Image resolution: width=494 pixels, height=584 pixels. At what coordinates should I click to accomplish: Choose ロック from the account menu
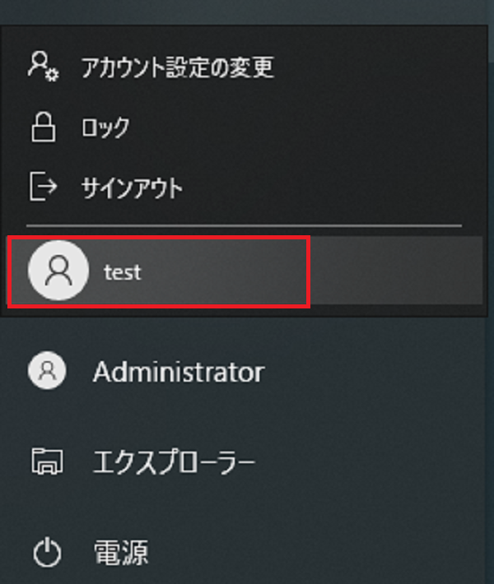point(105,127)
